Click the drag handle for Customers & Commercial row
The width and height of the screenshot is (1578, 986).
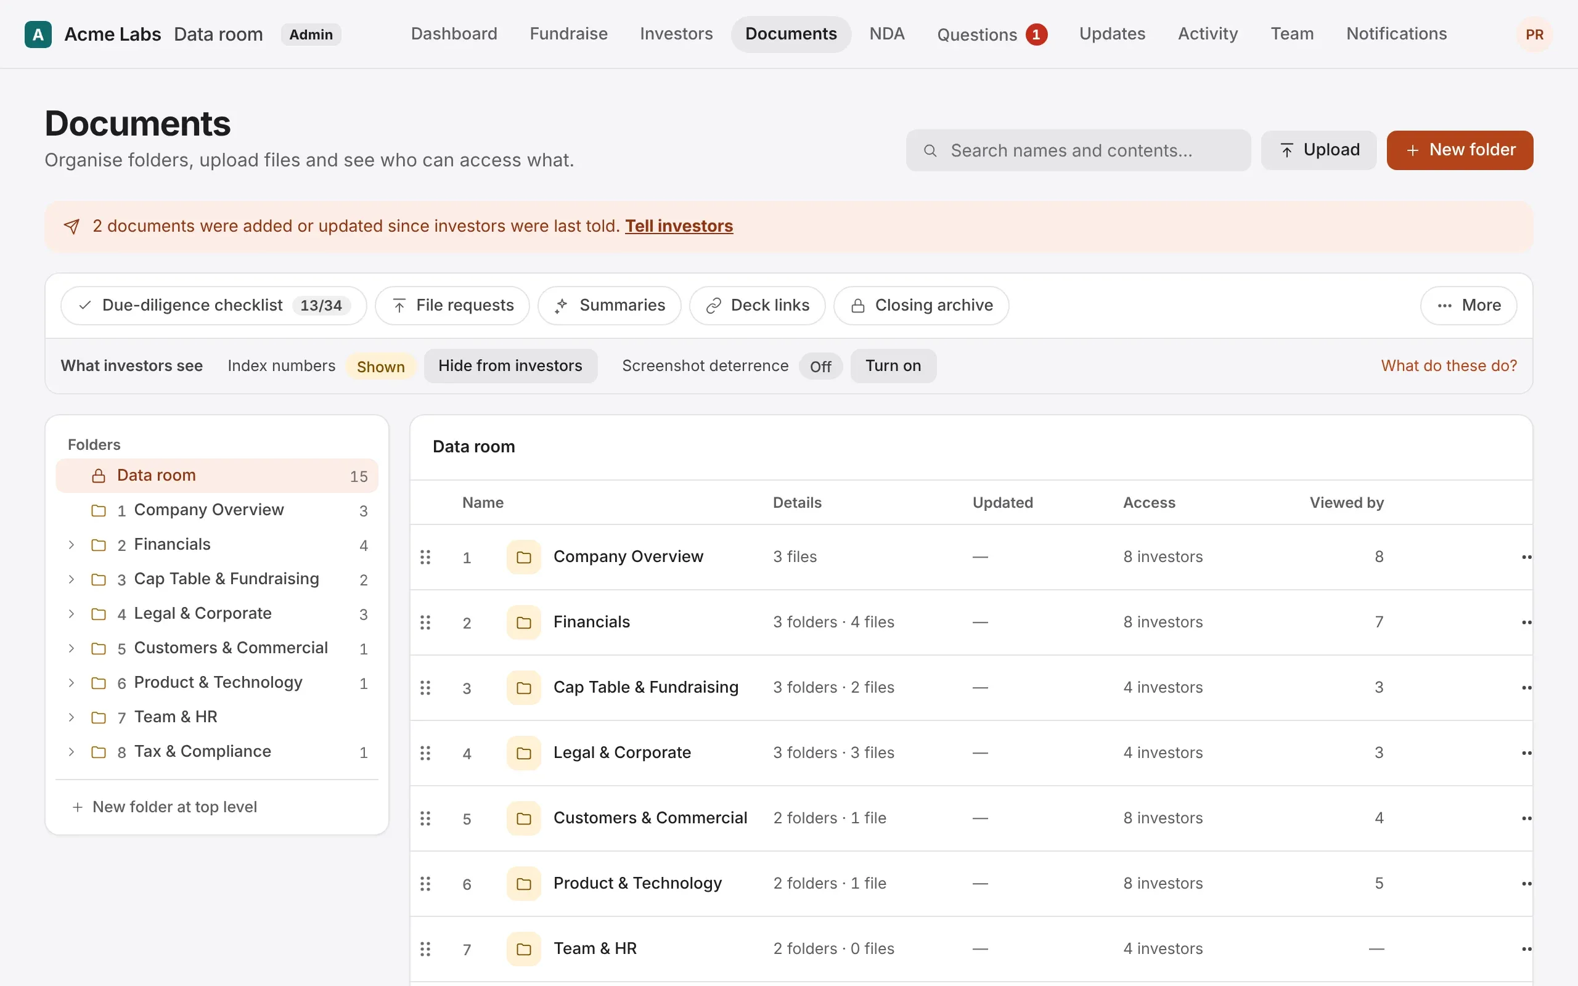tap(425, 818)
